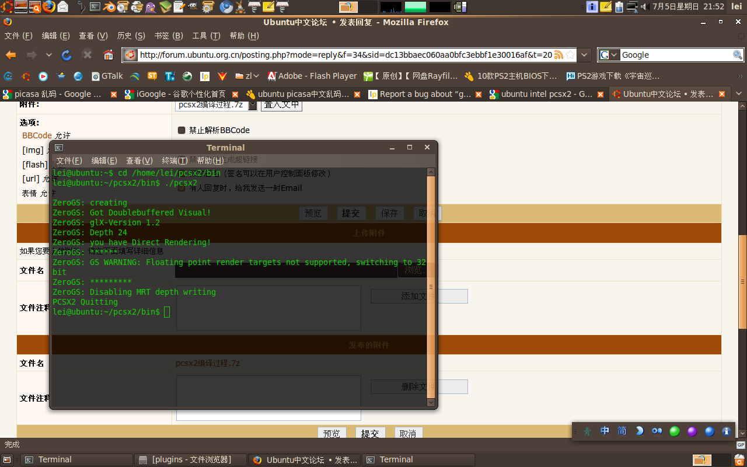Open Trash icon in bottom panel
Viewport: 747px width, 467px height.
pyautogui.click(x=739, y=460)
